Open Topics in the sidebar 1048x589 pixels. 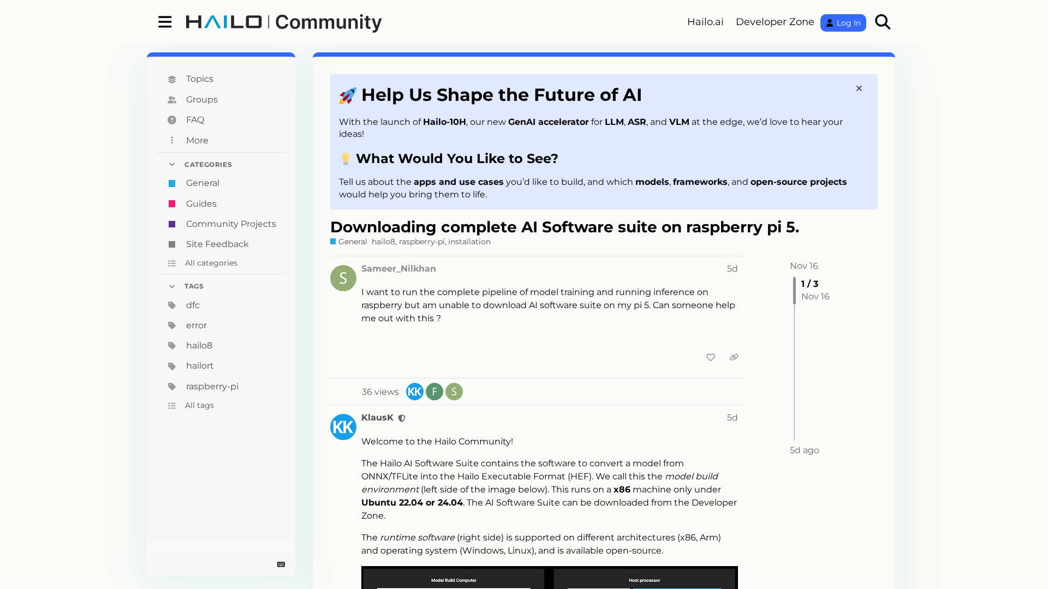[199, 79]
